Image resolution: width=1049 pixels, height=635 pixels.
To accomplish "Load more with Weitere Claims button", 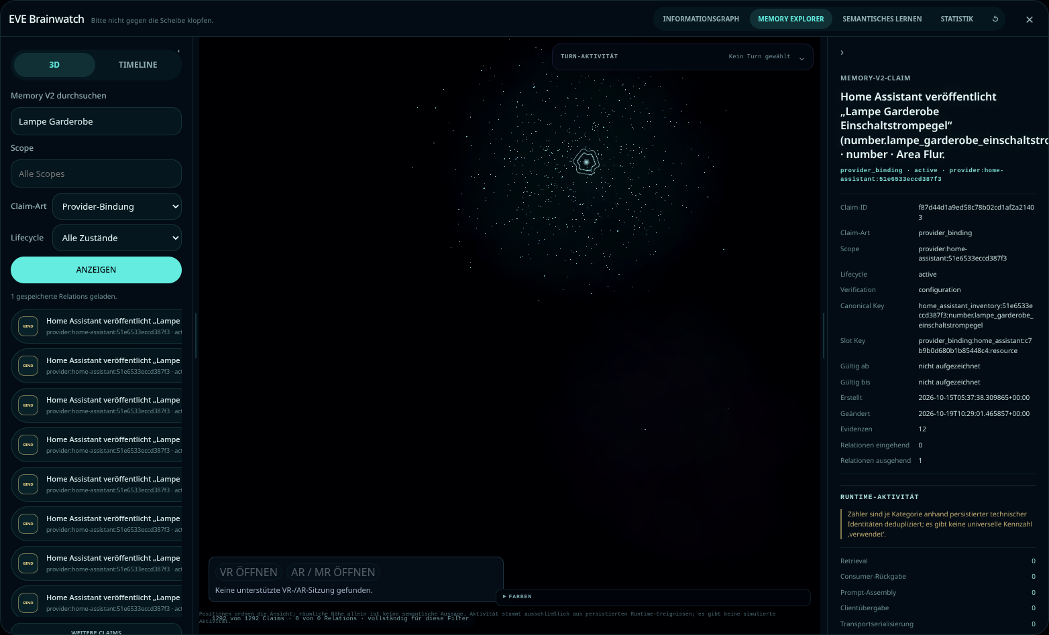I will 96,631.
